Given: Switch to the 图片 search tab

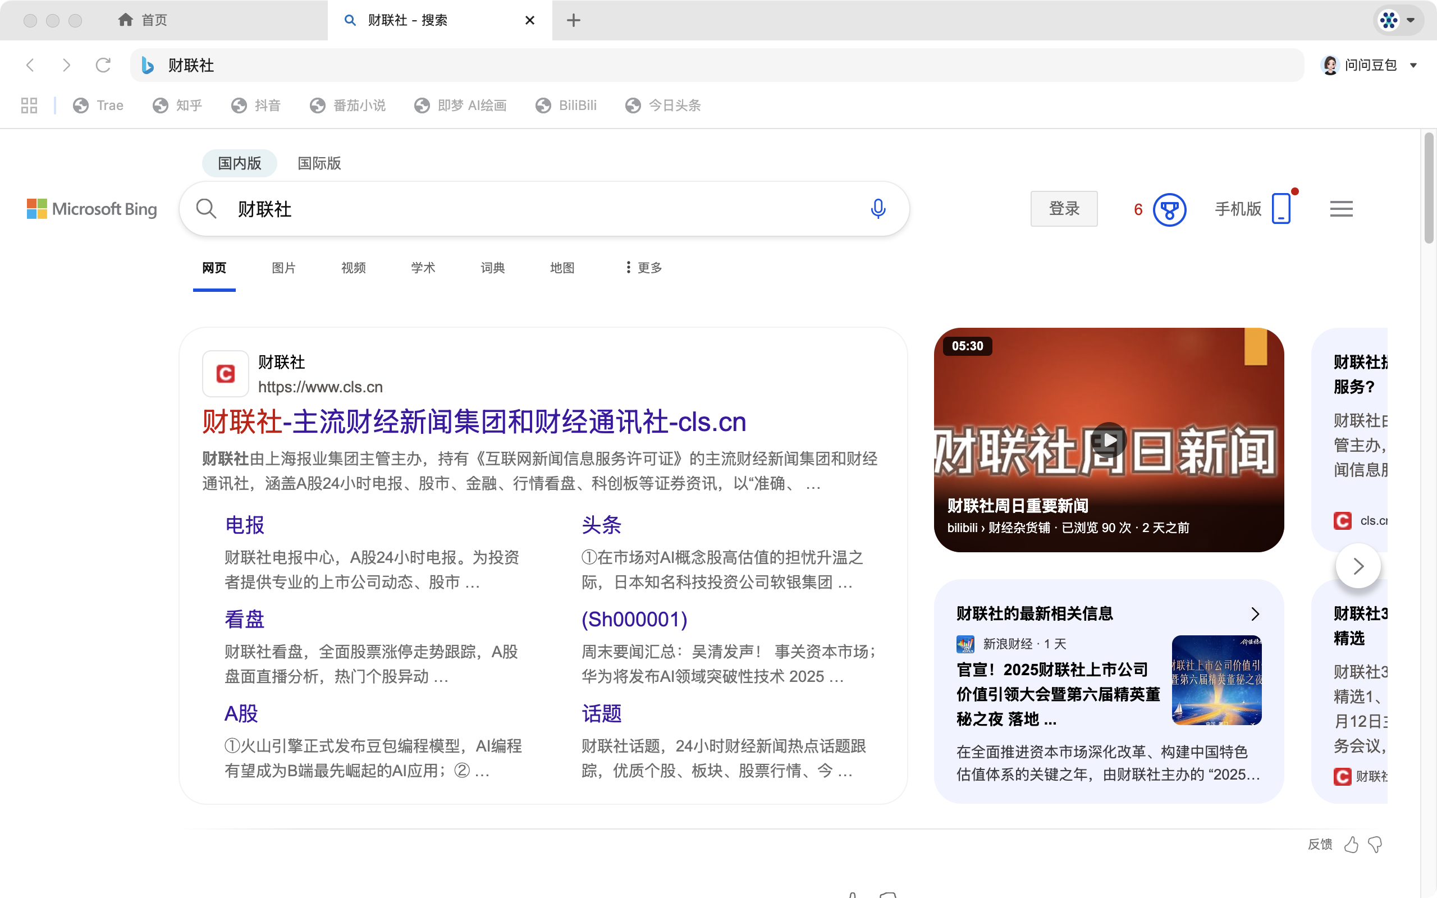Looking at the screenshot, I should (x=283, y=267).
